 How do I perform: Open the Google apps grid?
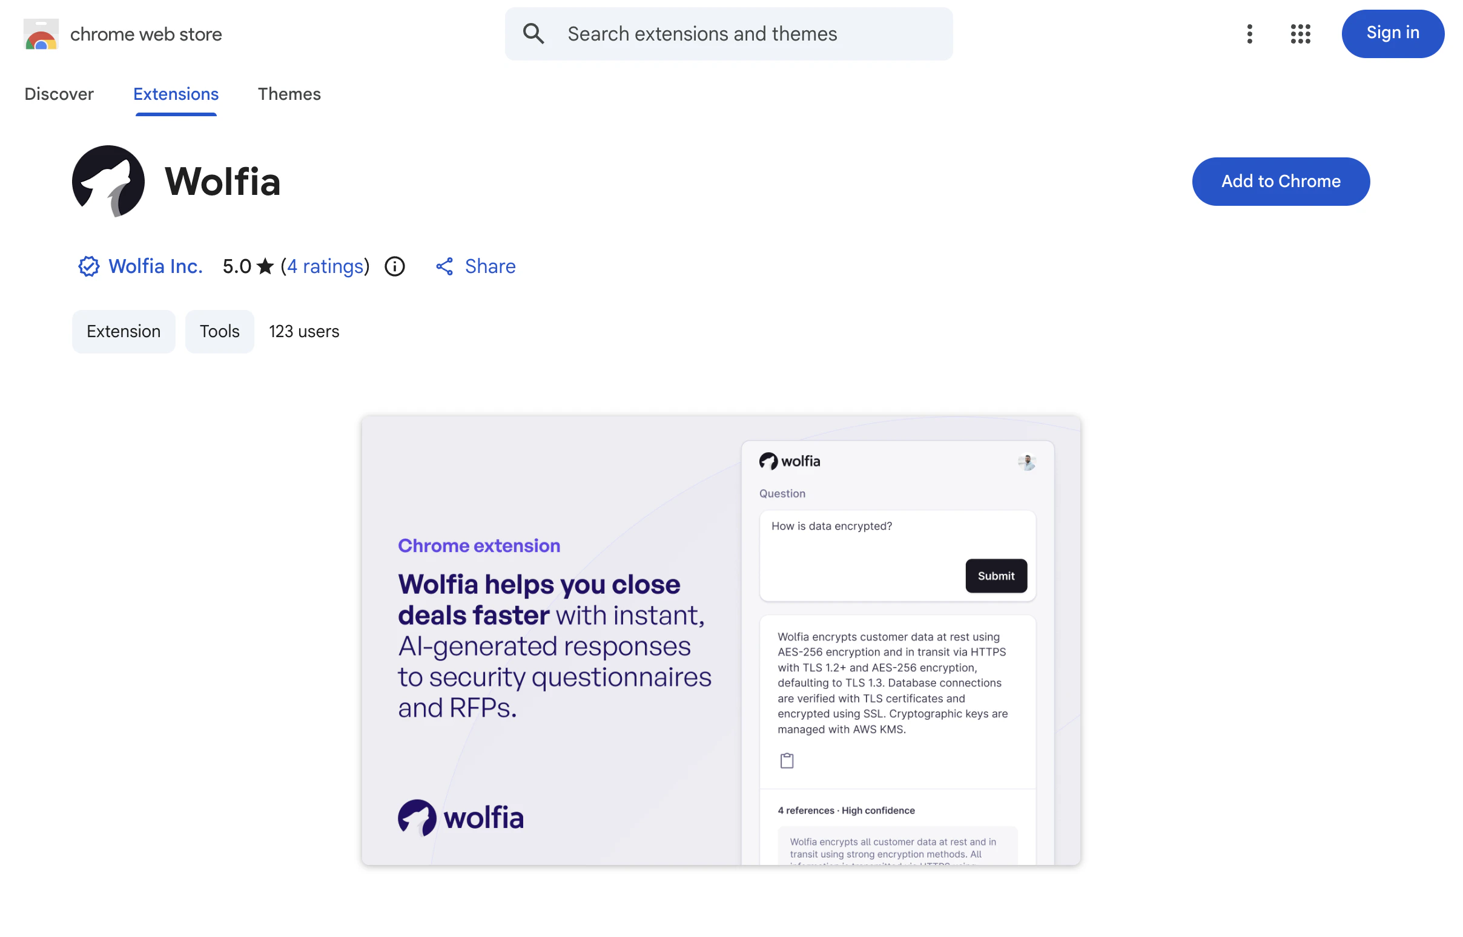[x=1300, y=34]
